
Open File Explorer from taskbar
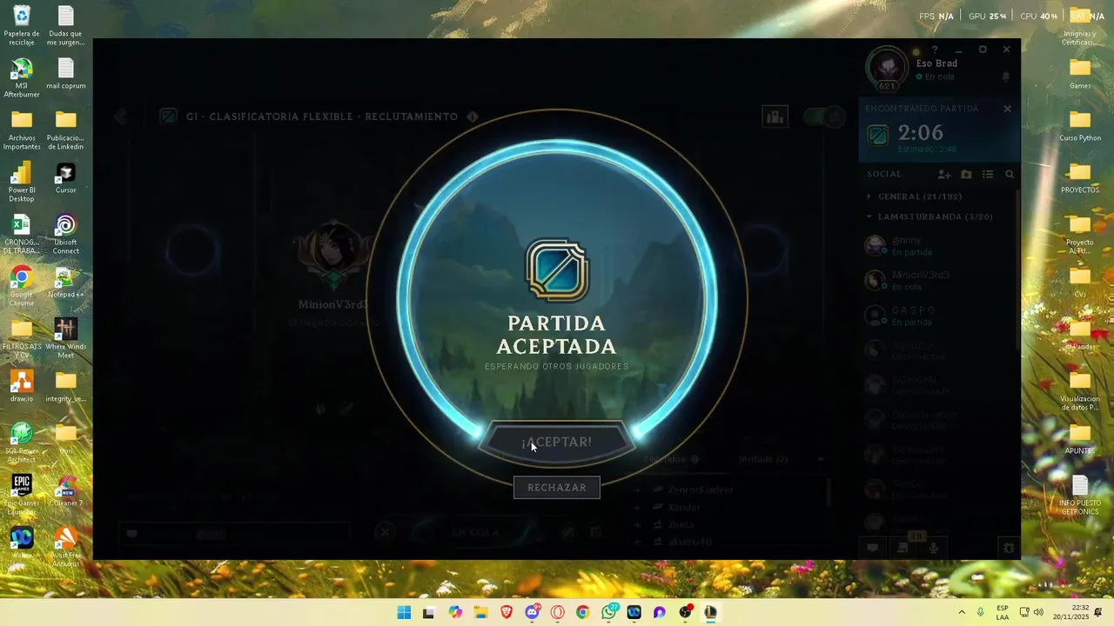point(480,613)
